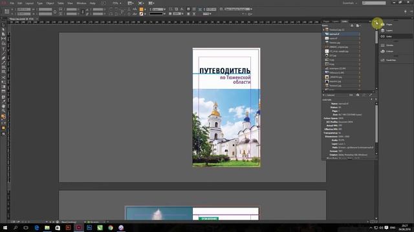Select the Pen tool
Viewport: 414px width, 232px height.
tap(3, 58)
